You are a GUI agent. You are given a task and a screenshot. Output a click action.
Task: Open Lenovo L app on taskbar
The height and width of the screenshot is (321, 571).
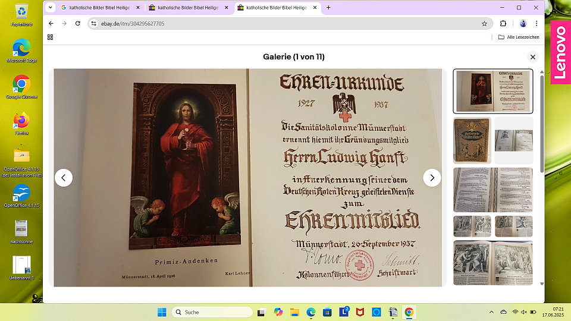tap(344, 312)
